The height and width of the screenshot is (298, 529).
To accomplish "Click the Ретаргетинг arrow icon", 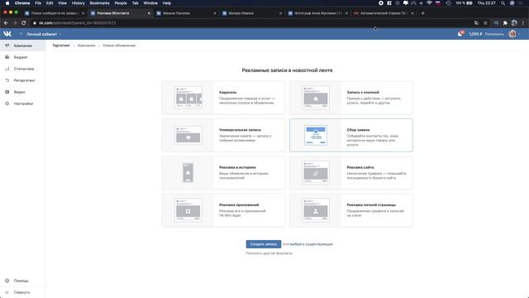I will point(7,80).
